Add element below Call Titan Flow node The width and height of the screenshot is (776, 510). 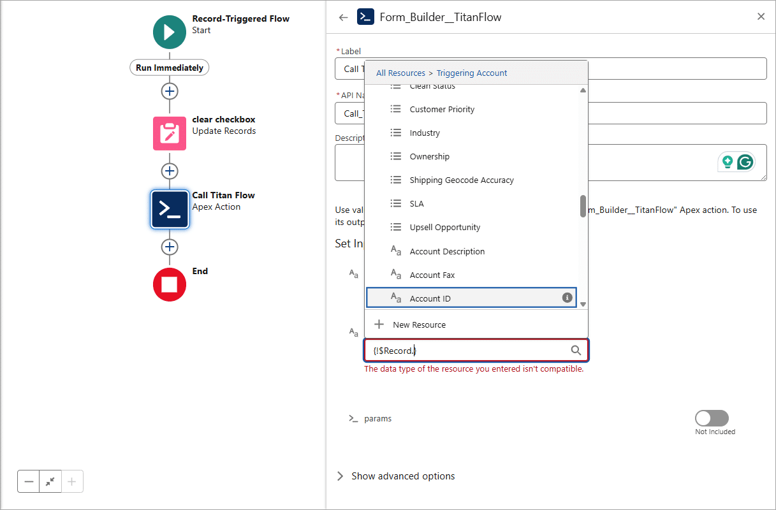click(x=170, y=247)
